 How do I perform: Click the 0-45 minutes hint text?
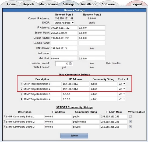click(x=113, y=63)
